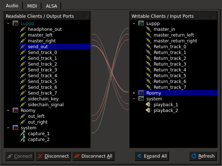The width and height of the screenshot is (222, 166).
Task: Click the Return_track_0 plug icon
Action: coord(149,47)
